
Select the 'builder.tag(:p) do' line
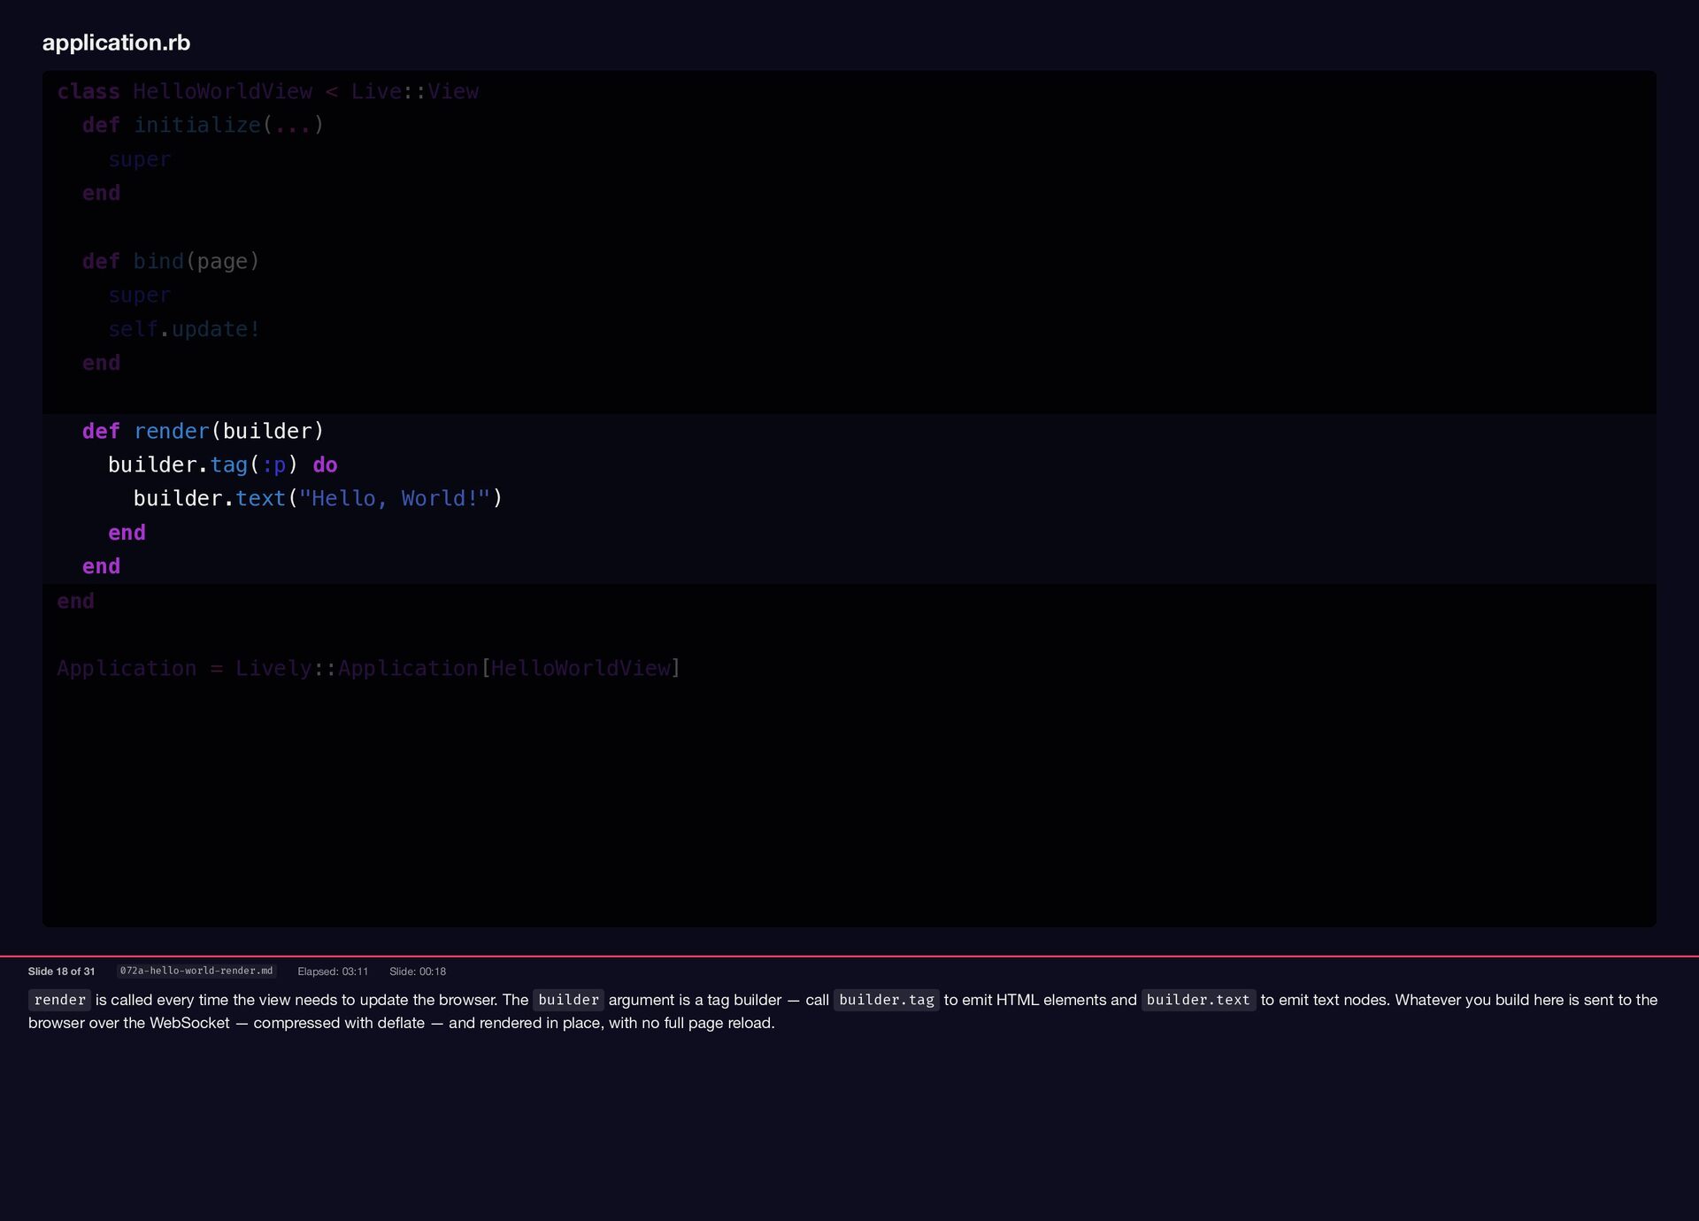pyautogui.click(x=223, y=465)
